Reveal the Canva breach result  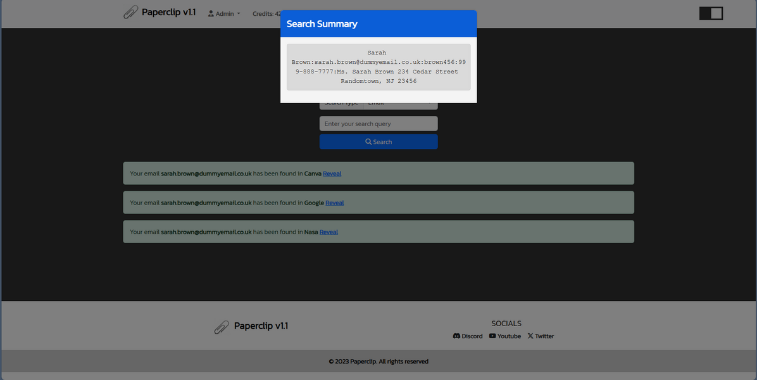click(x=332, y=174)
